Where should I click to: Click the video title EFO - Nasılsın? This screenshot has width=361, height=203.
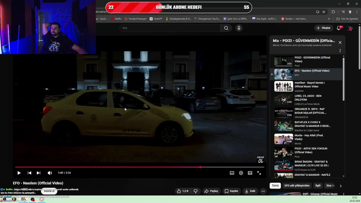[38, 183]
